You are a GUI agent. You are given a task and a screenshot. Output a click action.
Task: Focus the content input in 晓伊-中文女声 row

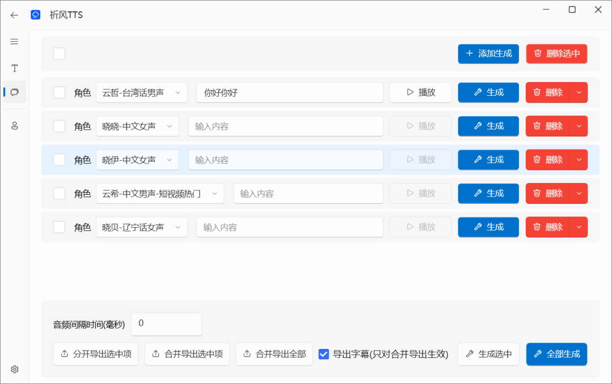point(286,160)
